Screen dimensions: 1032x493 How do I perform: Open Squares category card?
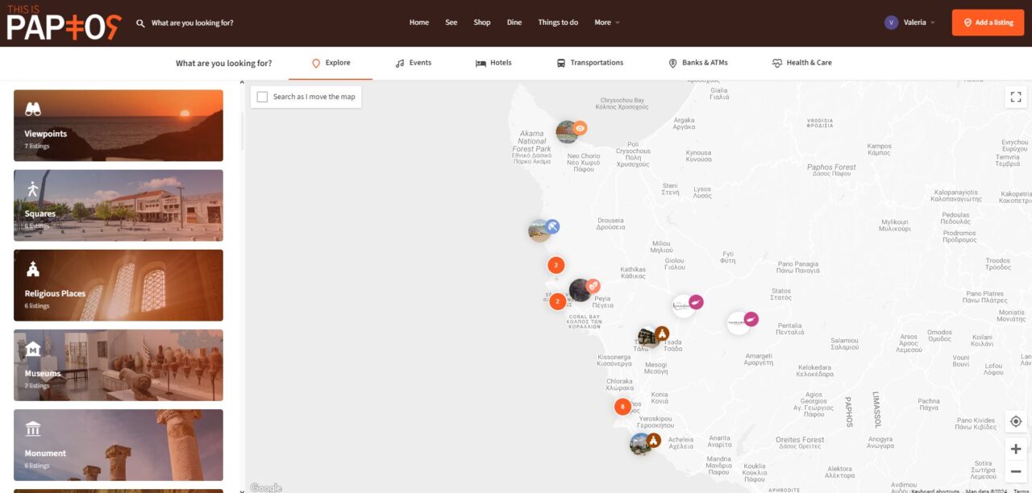[x=119, y=205]
